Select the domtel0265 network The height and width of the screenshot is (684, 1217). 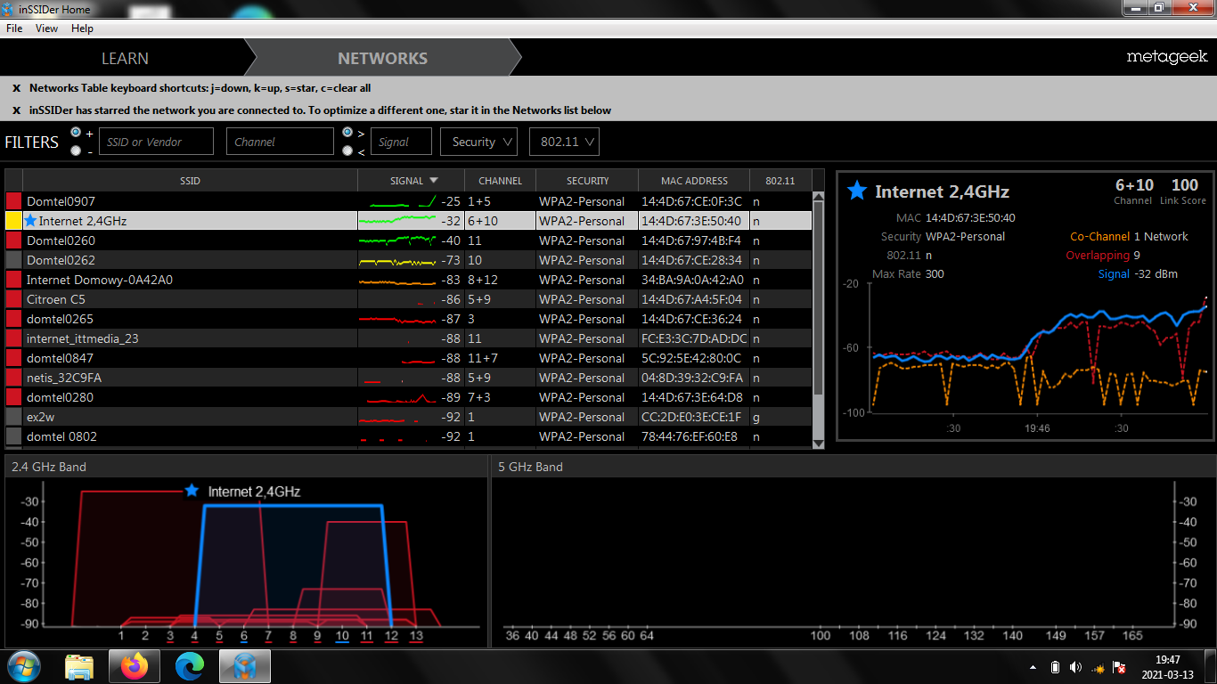pyautogui.click(x=409, y=319)
